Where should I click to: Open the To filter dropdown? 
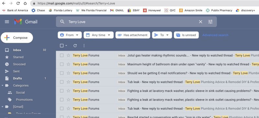tap(162, 35)
